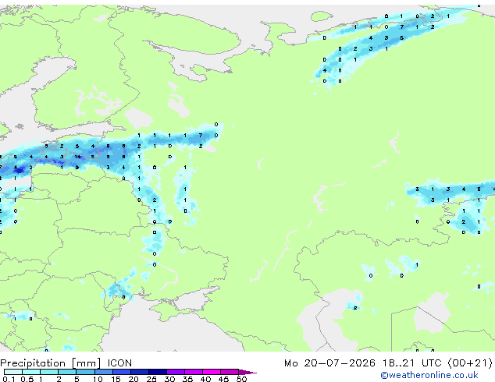495x382 pixels.
Task: Click the 2–5 mm legend color swatch
Action: click(x=67, y=372)
